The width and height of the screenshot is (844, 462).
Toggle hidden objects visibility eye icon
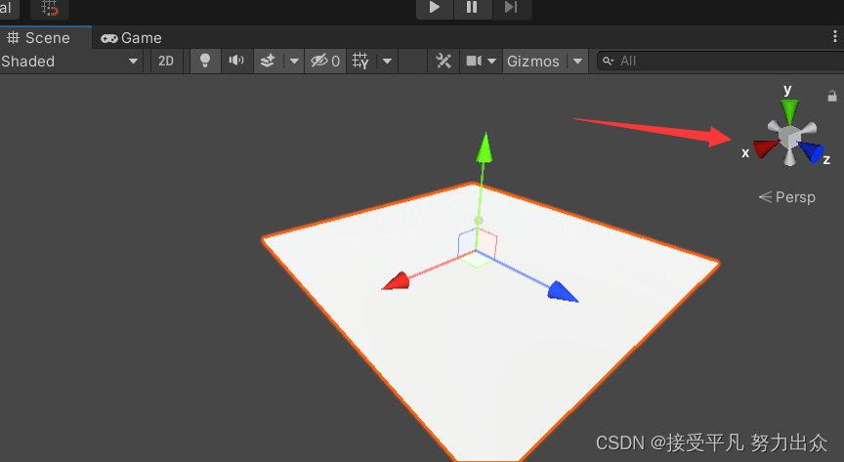(x=325, y=61)
